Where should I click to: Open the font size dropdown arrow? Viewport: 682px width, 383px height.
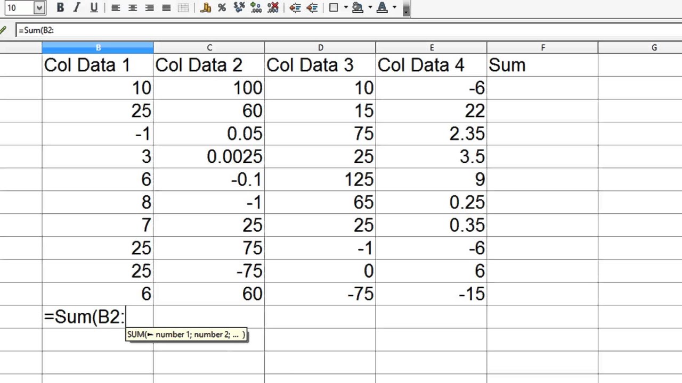click(39, 8)
